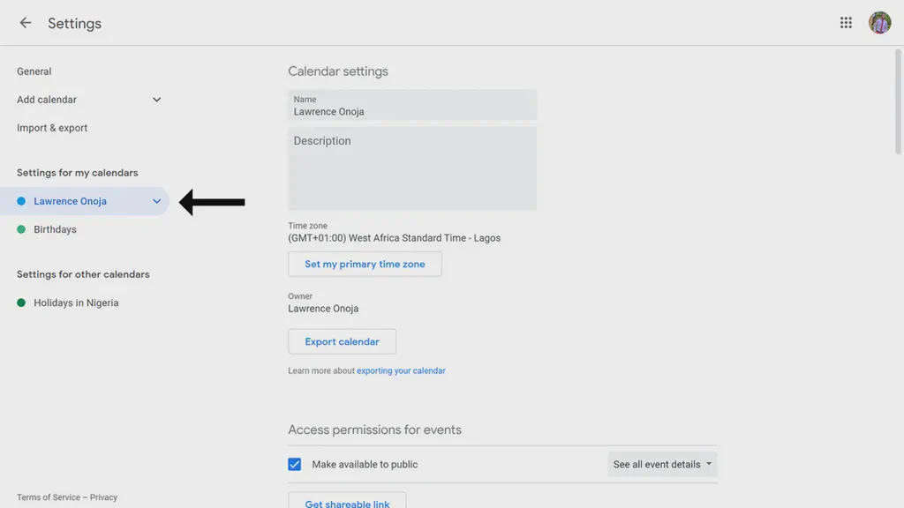Select General in the settings sidebar
This screenshot has height=508, width=904.
click(x=32, y=71)
